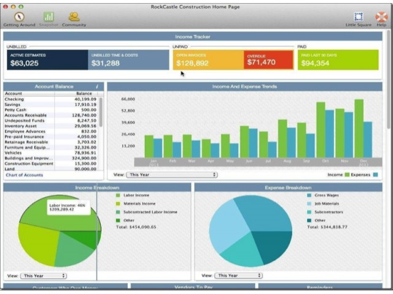
Task: Click the August green income bar
Action: (282, 138)
